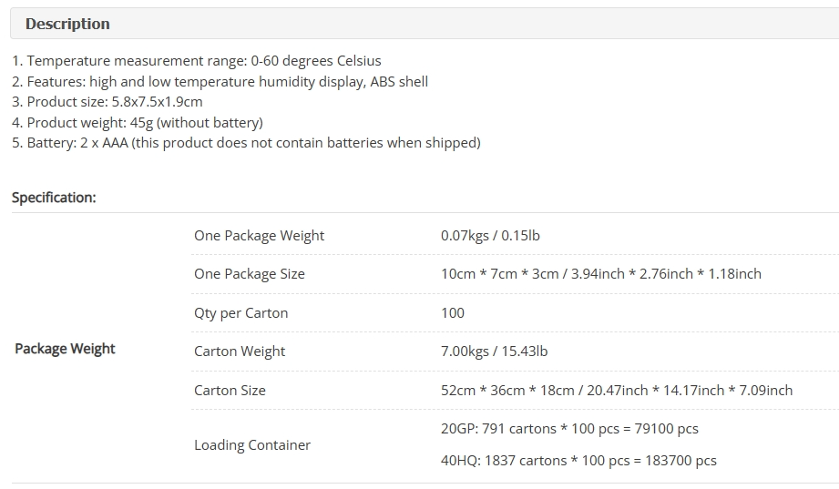This screenshot has width=839, height=489.
Task: Click the Specification heading
Action: pyautogui.click(x=54, y=198)
